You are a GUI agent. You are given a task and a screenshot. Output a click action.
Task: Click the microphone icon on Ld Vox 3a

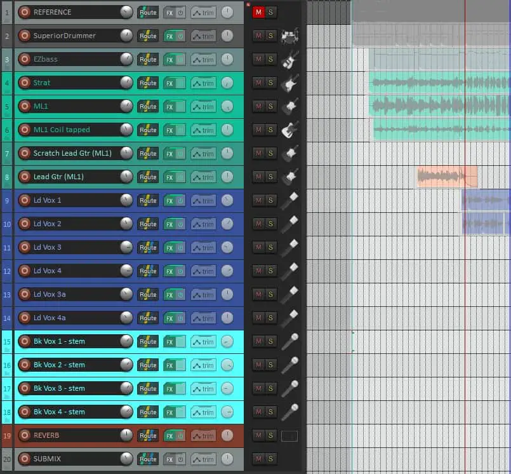pos(289,294)
